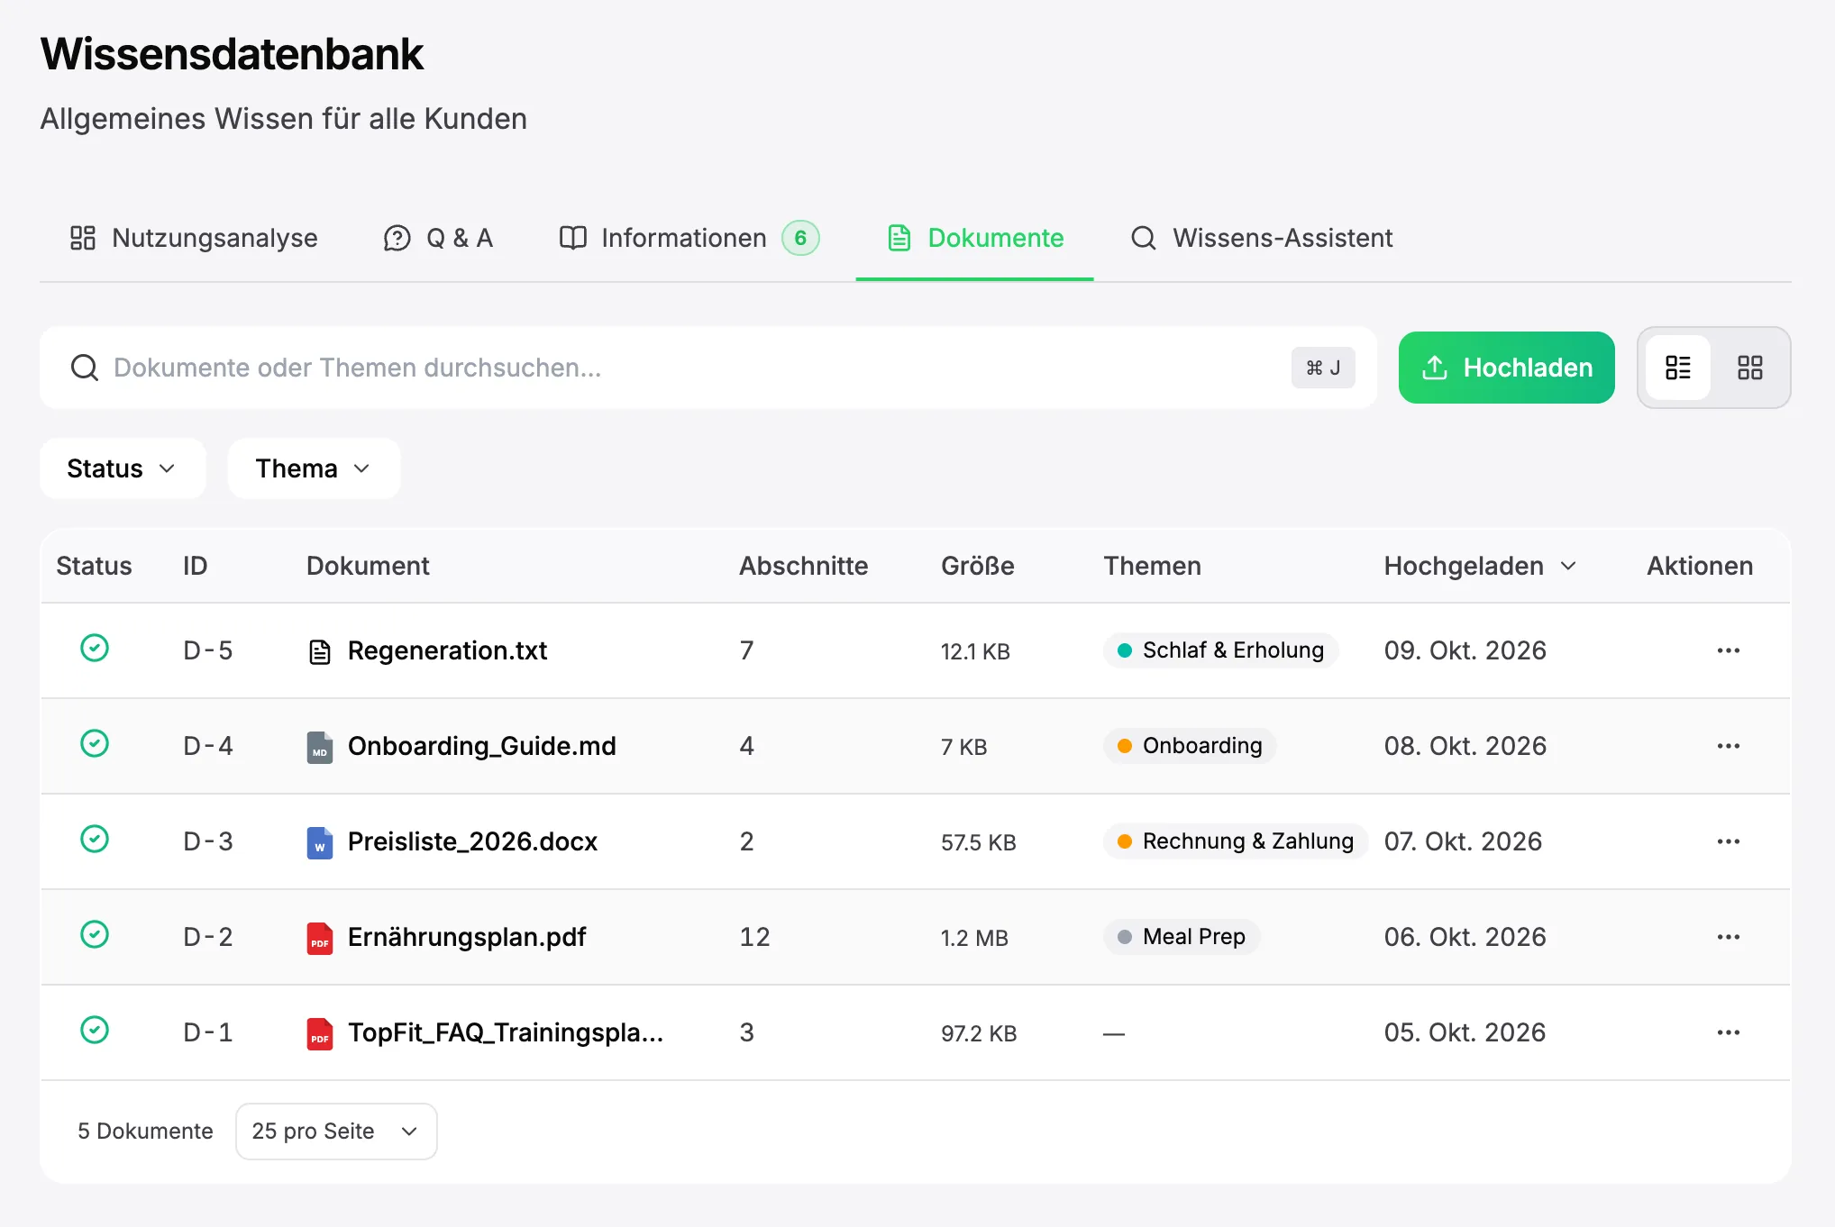Screen dimensions: 1835x1227
Task: Click status check icon for D-2
Action: [x=95, y=934]
